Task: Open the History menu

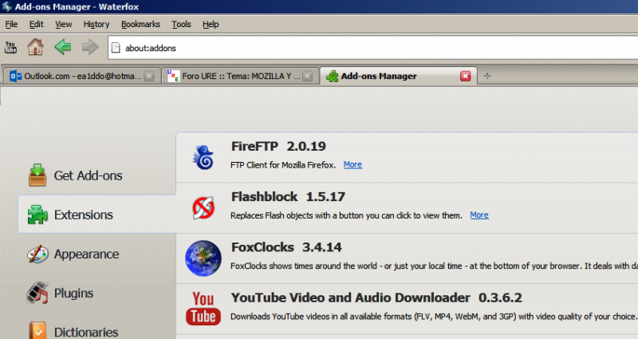Action: tap(96, 25)
